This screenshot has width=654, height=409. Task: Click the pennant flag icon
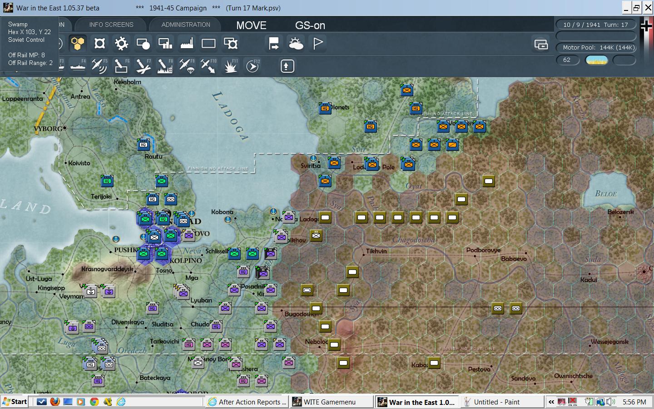[x=318, y=44]
